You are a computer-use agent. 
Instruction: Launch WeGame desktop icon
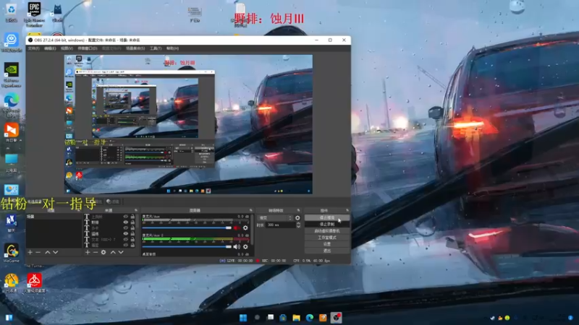coord(11,253)
